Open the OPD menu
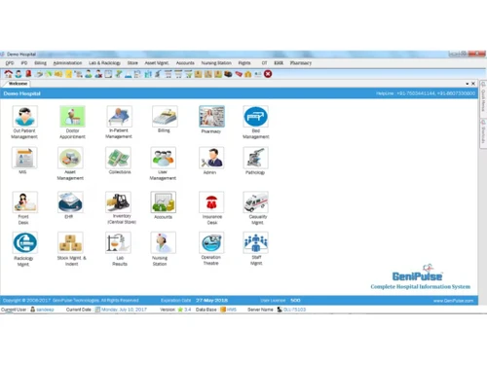The width and height of the screenshot is (487, 365). click(10, 63)
